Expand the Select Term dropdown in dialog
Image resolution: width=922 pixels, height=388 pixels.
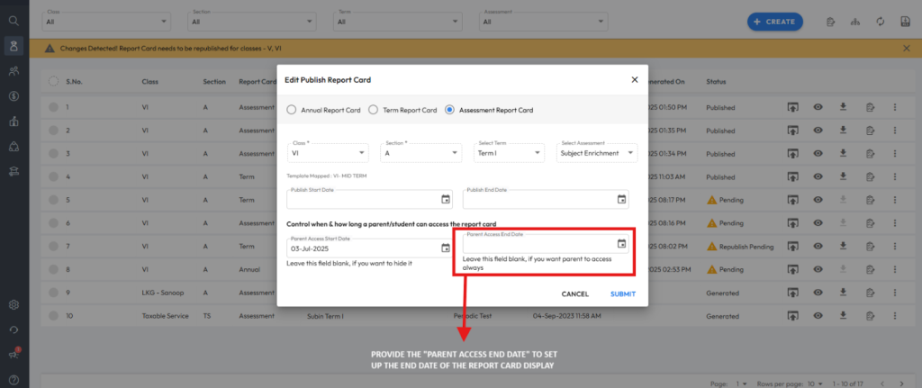[x=509, y=153]
